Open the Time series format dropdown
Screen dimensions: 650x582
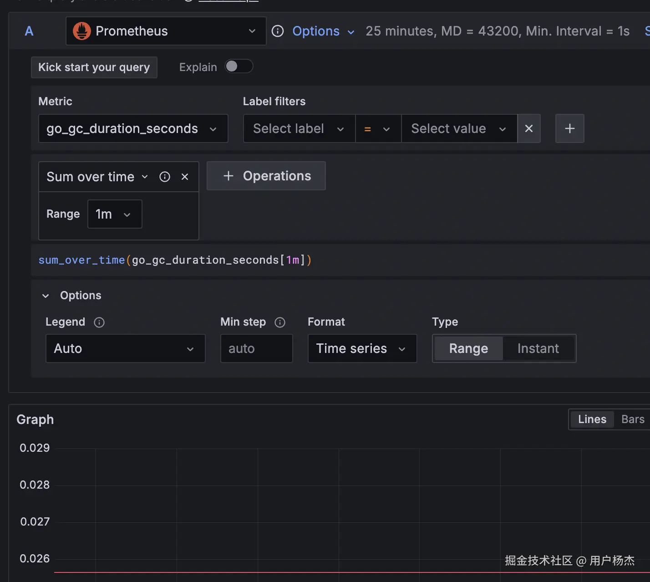coord(362,348)
